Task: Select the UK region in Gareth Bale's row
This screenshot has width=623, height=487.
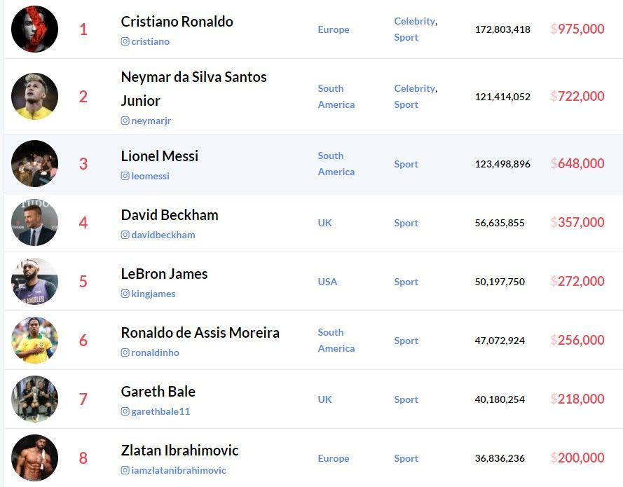Action: coord(325,399)
